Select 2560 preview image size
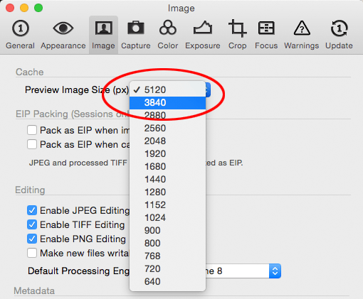 (167, 128)
